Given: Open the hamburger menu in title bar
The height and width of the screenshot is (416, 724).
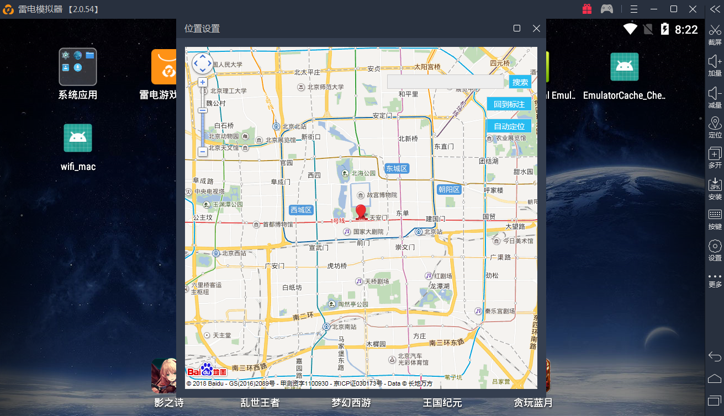Looking at the screenshot, I should [x=635, y=9].
